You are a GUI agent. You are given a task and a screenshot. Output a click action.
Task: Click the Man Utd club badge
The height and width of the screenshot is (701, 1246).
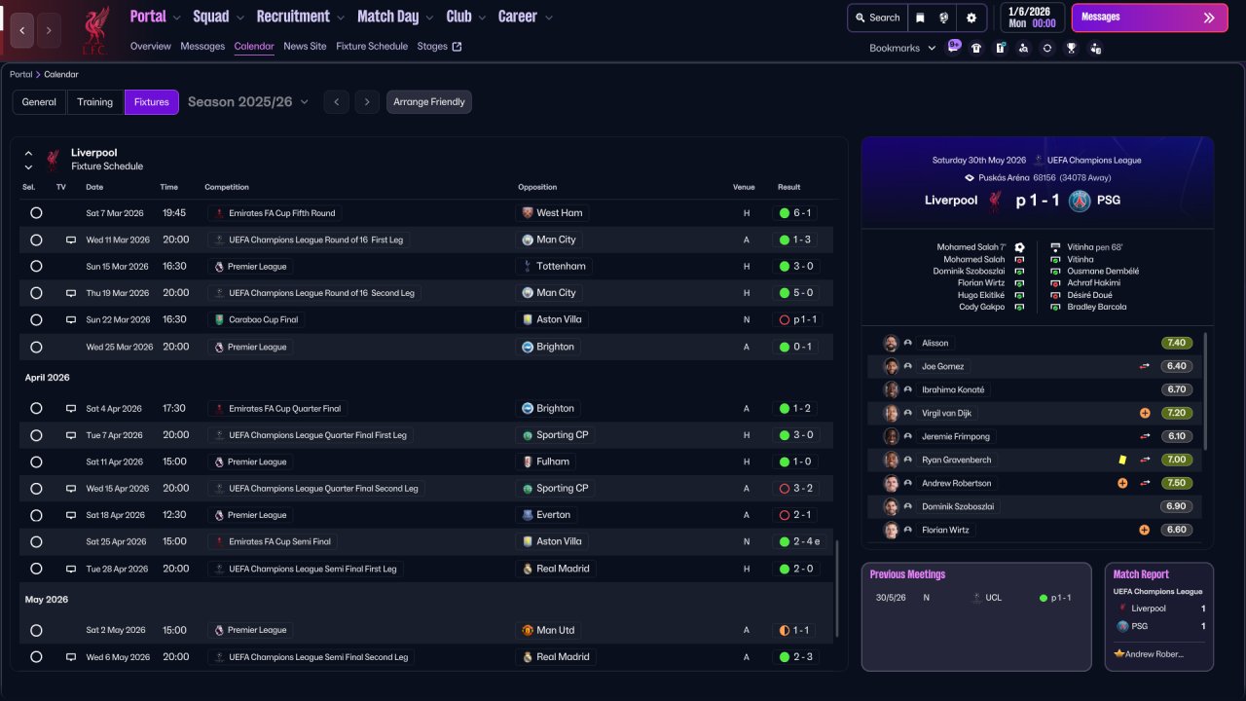(x=528, y=630)
